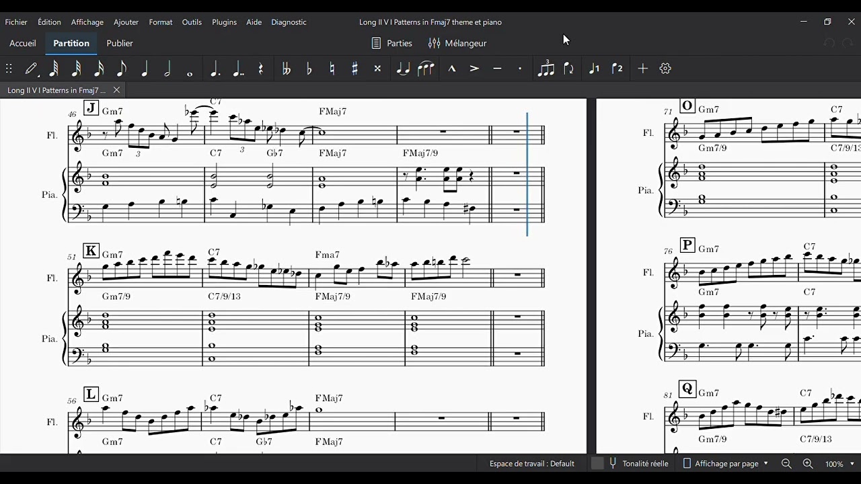Viewport: 861px width, 484px height.
Task: Apply double flat accidental
Action: click(287, 69)
